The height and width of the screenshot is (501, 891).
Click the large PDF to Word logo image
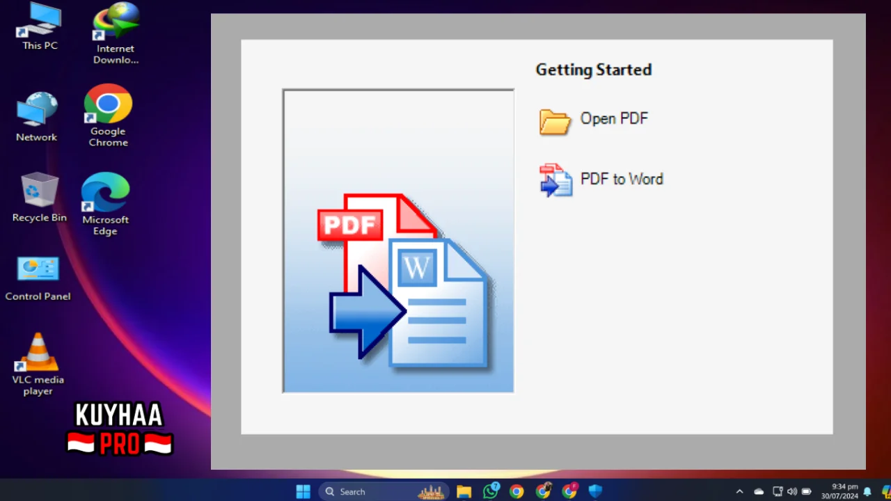click(398, 241)
